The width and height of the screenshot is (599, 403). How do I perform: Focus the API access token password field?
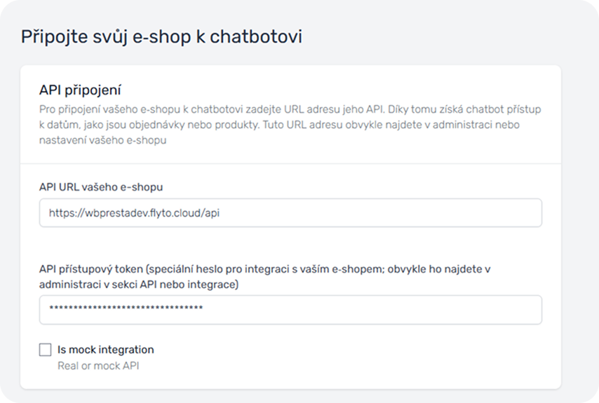click(290, 309)
